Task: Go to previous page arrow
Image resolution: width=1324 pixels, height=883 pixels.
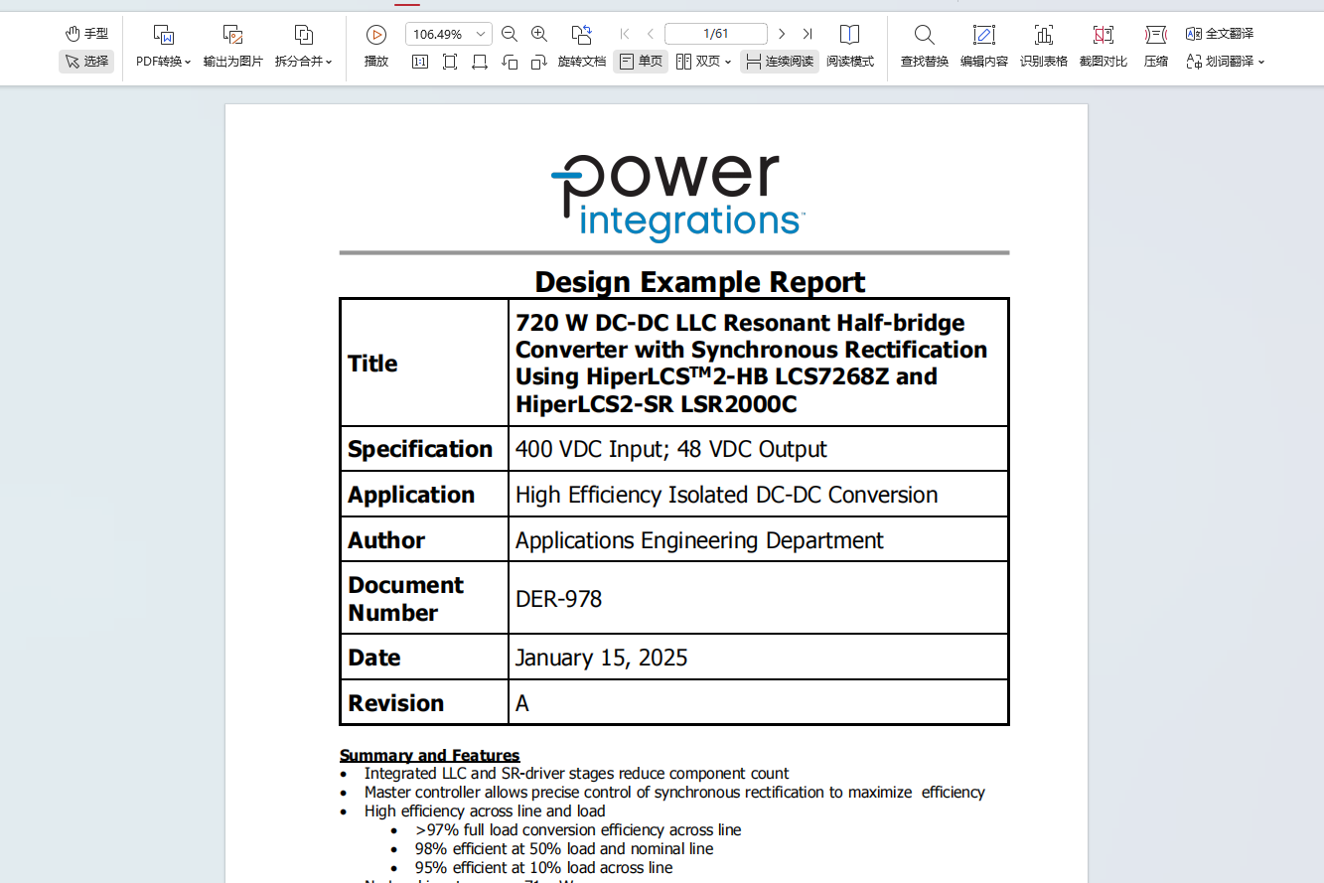Action: (x=651, y=34)
